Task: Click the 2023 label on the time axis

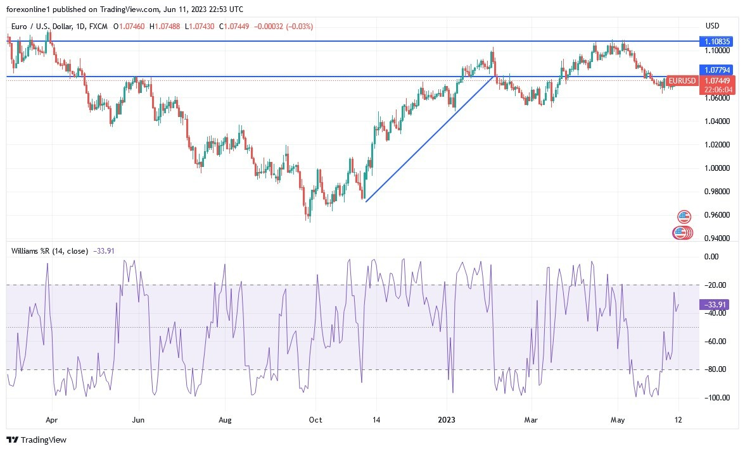Action: click(x=447, y=419)
